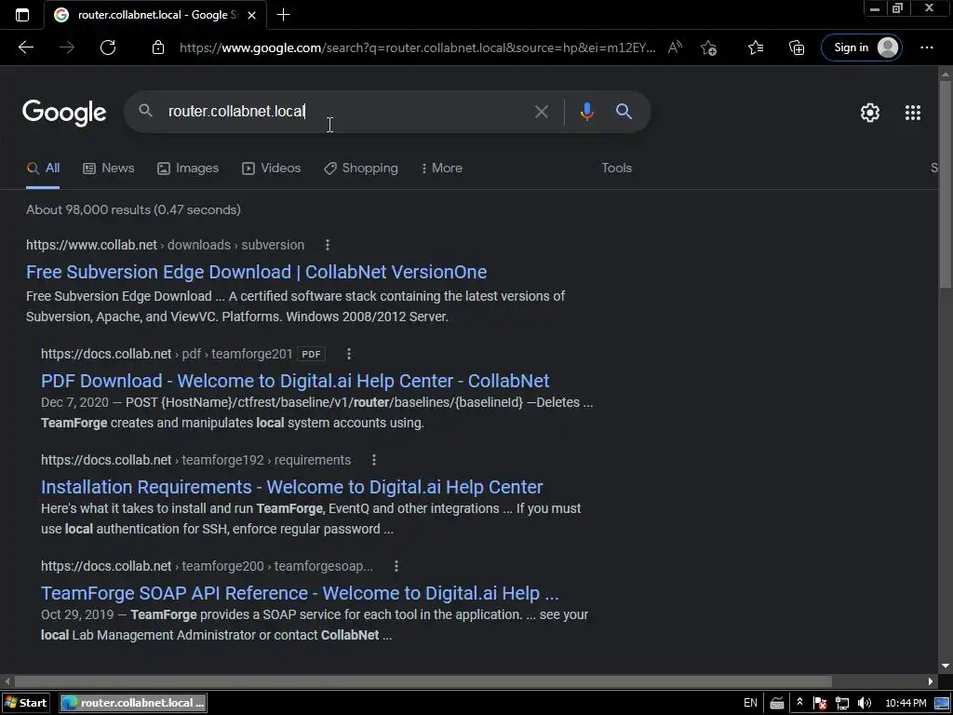Open Free Subversion Edge Download result

257,273
